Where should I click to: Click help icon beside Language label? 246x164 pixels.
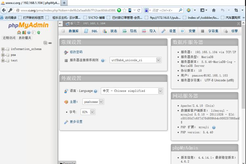pos(95,91)
